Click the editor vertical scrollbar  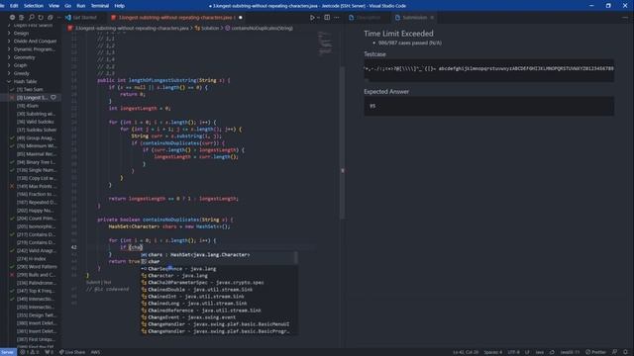point(342,143)
